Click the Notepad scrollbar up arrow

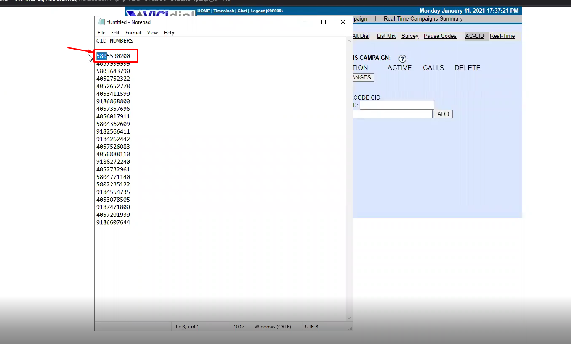[349, 41]
